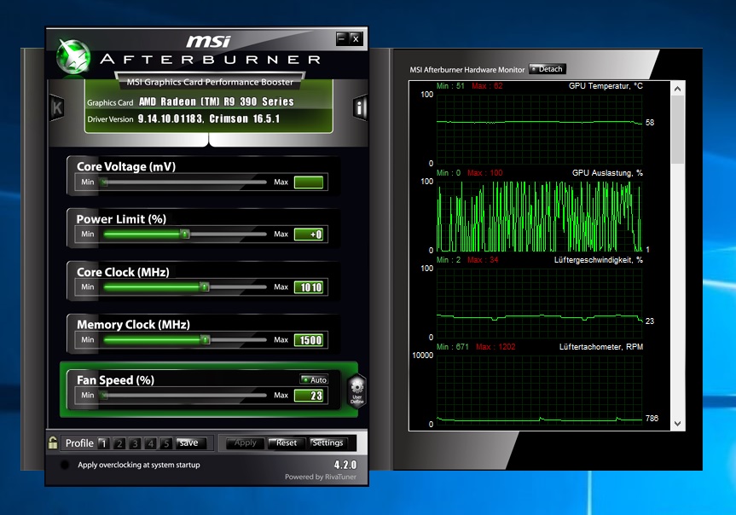Click the green MSI Afterburner logo orb
Viewport: 736px width, 515px height.
[x=73, y=57]
